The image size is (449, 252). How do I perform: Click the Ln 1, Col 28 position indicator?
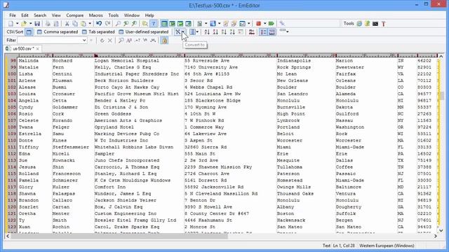(344, 246)
